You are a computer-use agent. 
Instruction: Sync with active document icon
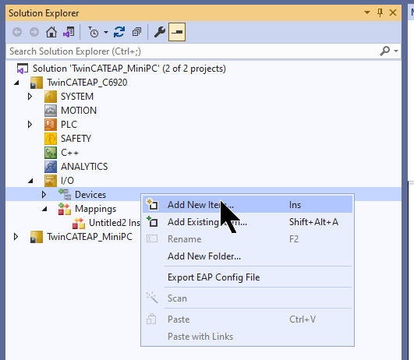[x=119, y=32]
